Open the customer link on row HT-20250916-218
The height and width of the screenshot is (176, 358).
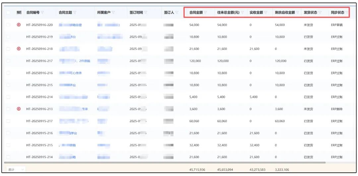click(x=105, y=49)
